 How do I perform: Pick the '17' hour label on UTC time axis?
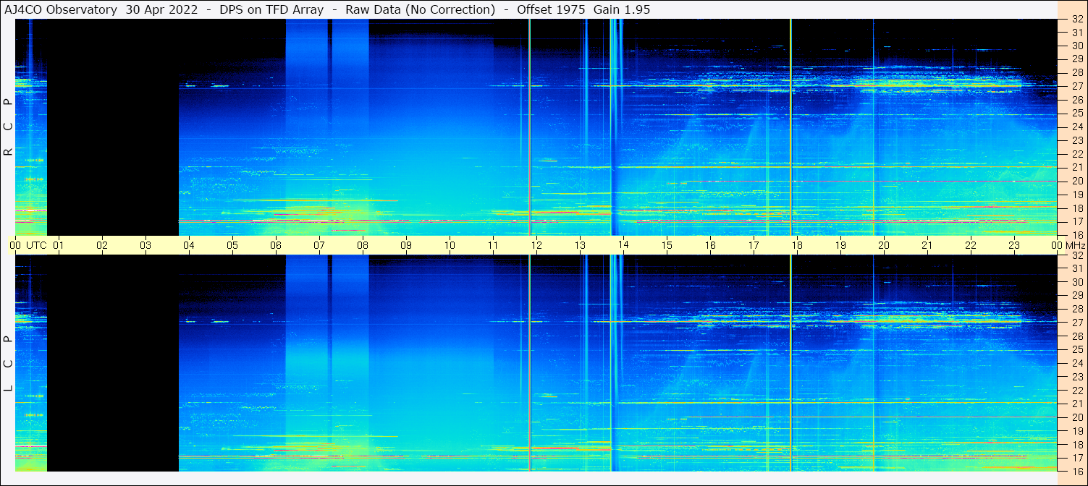(x=754, y=245)
